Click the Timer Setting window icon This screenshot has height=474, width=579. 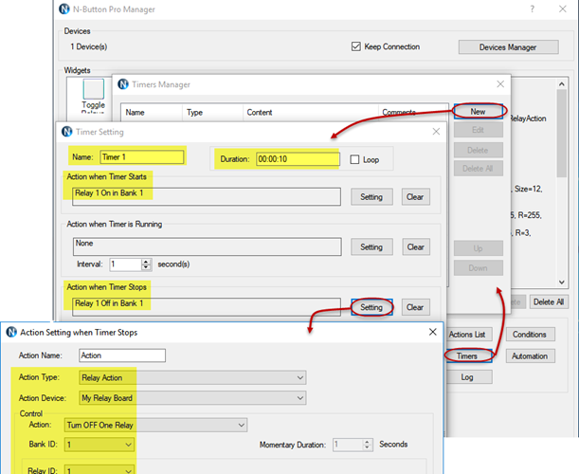click(x=67, y=132)
